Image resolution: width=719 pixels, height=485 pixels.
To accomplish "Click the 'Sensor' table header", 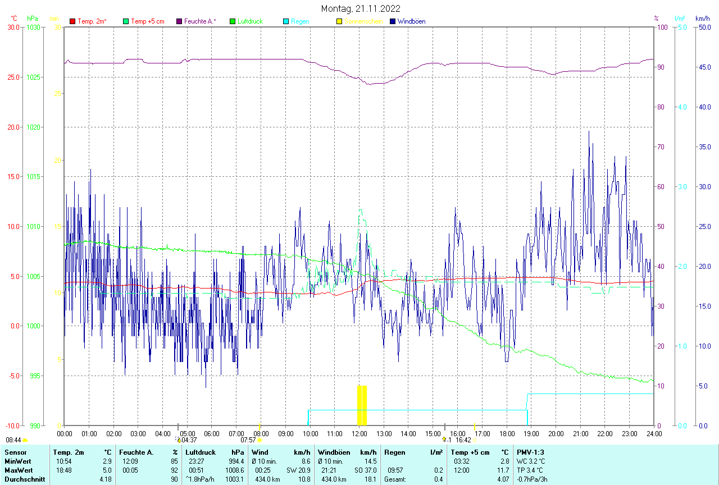I will (15, 452).
